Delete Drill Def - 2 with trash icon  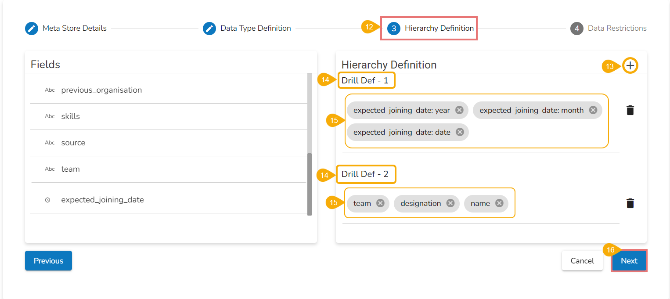tap(630, 203)
